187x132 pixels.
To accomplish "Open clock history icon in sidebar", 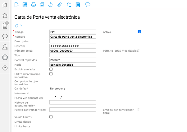I will [x=5, y=57].
